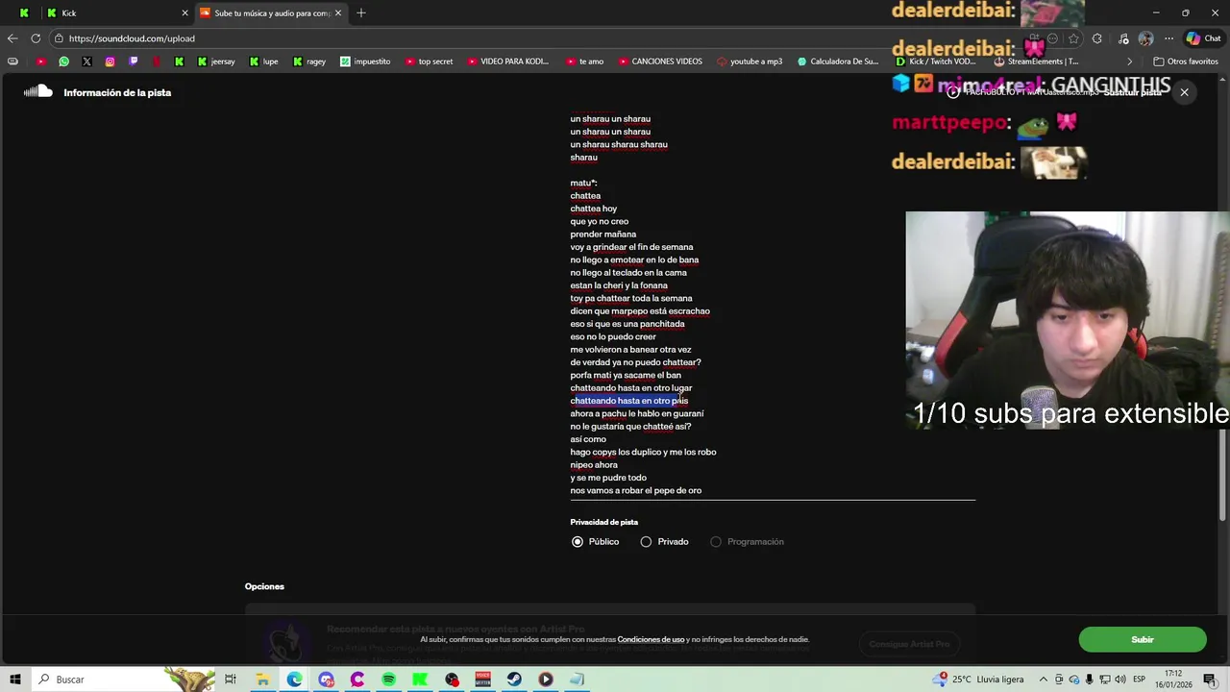Viewport: 1230px width, 692px height.
Task: Open Microsoft Edge from taskbar
Action: [x=294, y=680]
